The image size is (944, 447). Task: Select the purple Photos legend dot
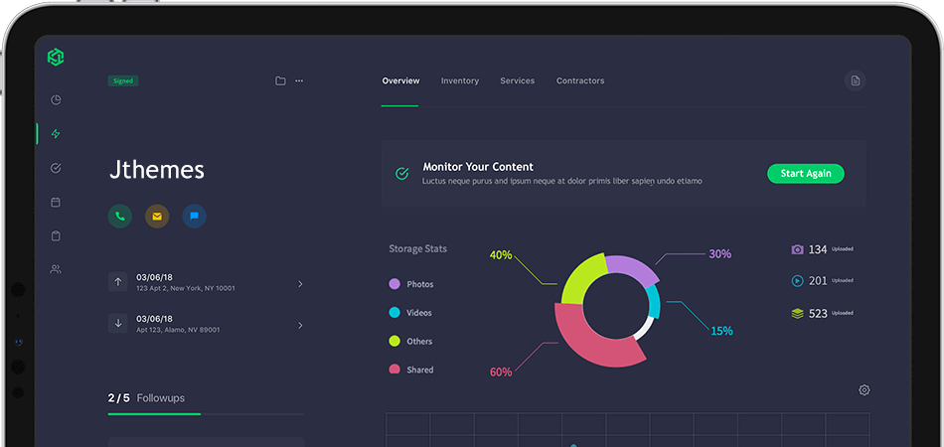[x=394, y=284]
